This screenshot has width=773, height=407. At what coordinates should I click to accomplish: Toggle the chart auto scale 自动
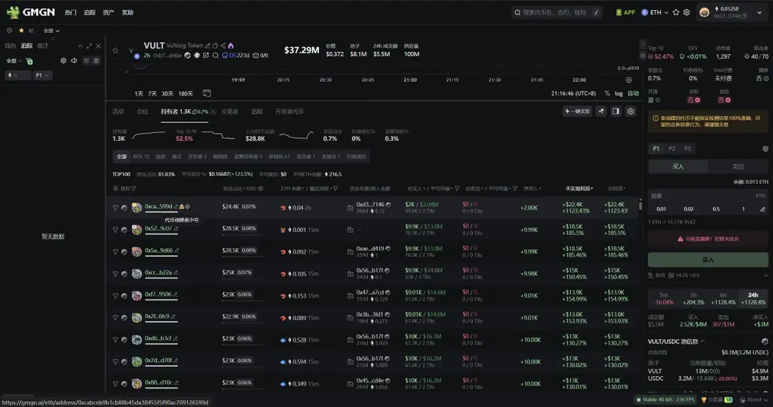[x=633, y=93]
